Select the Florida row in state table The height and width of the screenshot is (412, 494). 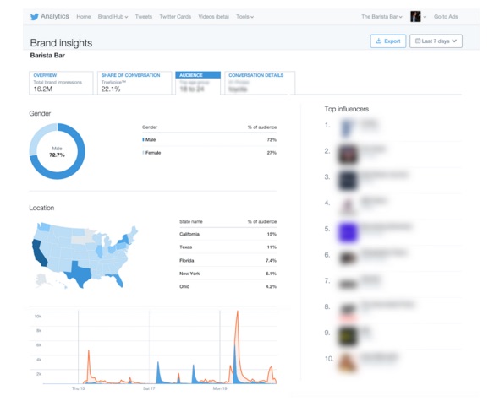point(228,260)
